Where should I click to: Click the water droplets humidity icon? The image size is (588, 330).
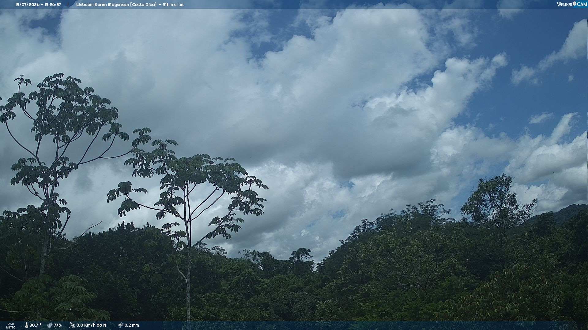point(50,325)
